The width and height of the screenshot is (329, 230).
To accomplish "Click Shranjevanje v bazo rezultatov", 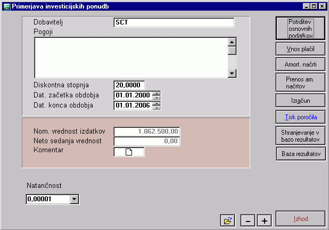I will tap(300, 135).
